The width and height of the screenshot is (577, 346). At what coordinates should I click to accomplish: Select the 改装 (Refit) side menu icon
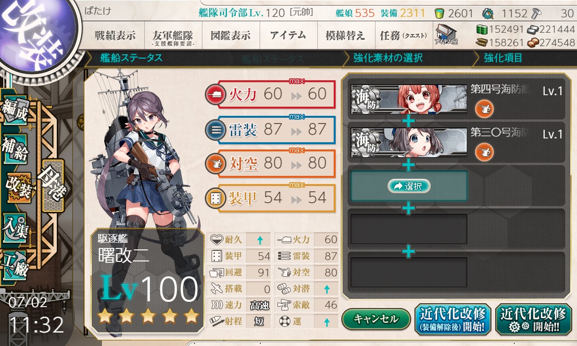pyautogui.click(x=18, y=187)
